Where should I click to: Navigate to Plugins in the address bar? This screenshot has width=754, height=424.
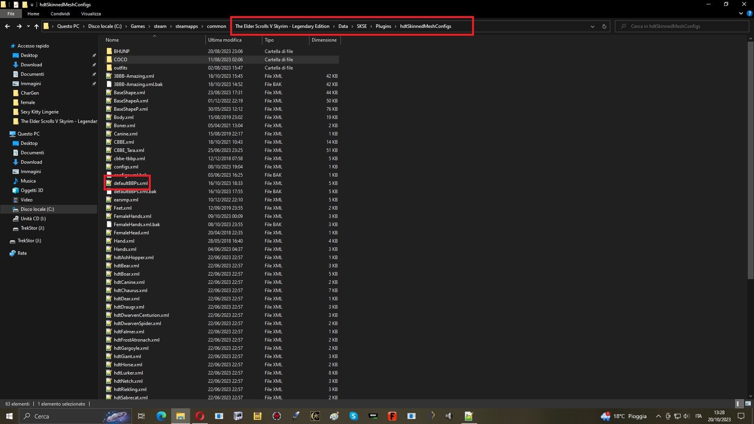[x=383, y=26]
